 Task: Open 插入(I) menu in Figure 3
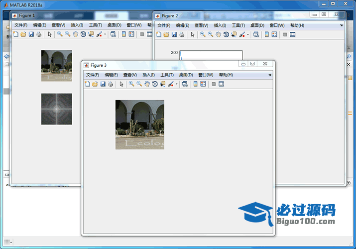pyautogui.click(x=148, y=75)
